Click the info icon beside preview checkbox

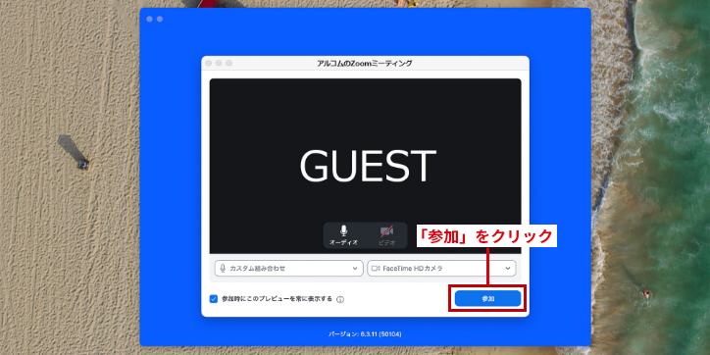point(340,299)
